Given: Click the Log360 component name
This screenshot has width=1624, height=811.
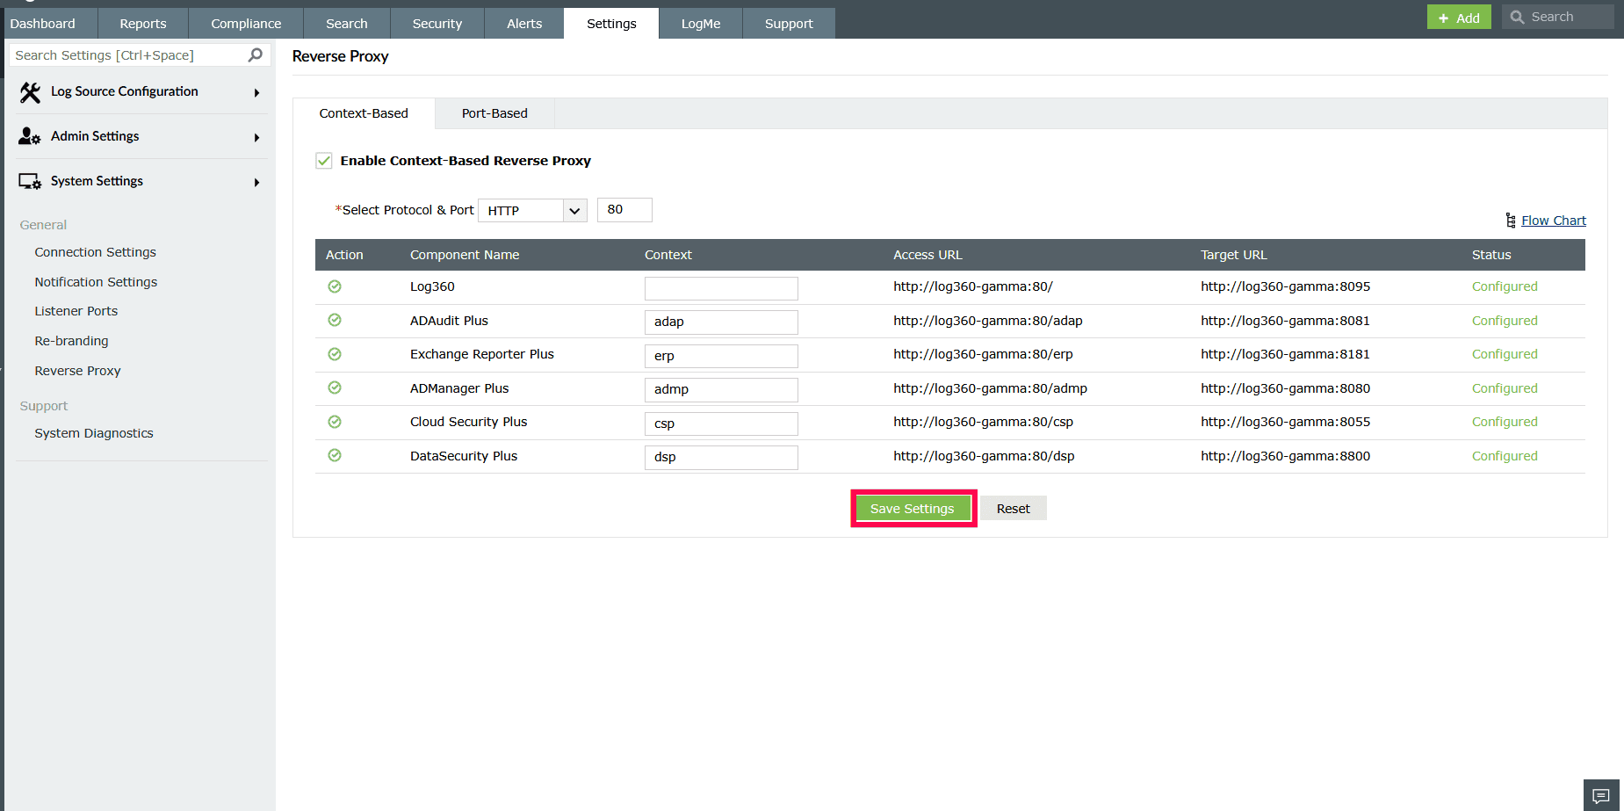Looking at the screenshot, I should (x=432, y=286).
